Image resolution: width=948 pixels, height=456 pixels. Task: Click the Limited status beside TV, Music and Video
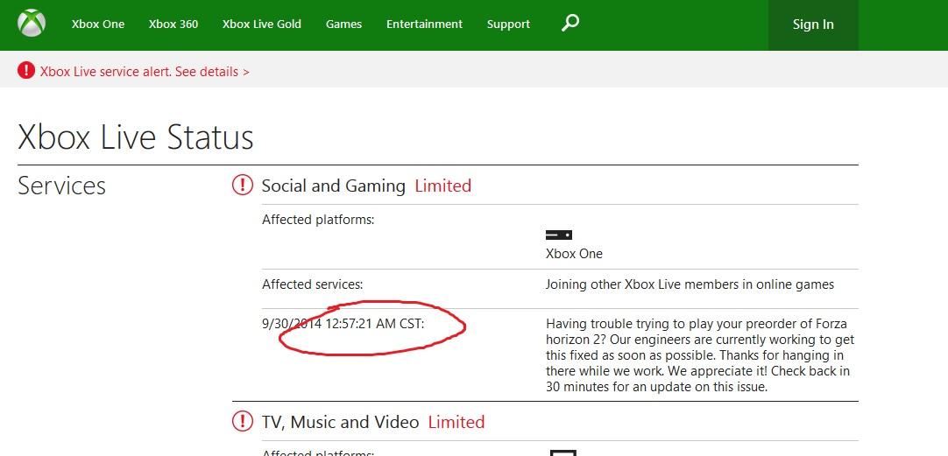[456, 422]
